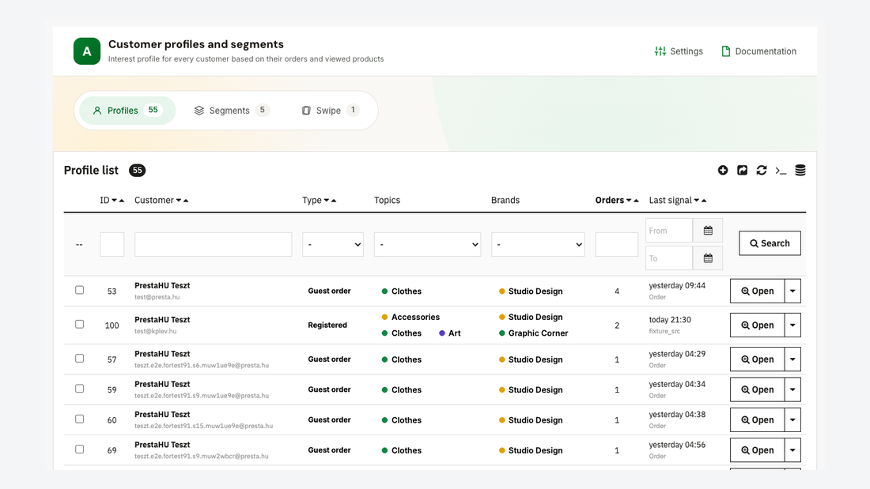Open profile 69 with Open button

[758, 450]
